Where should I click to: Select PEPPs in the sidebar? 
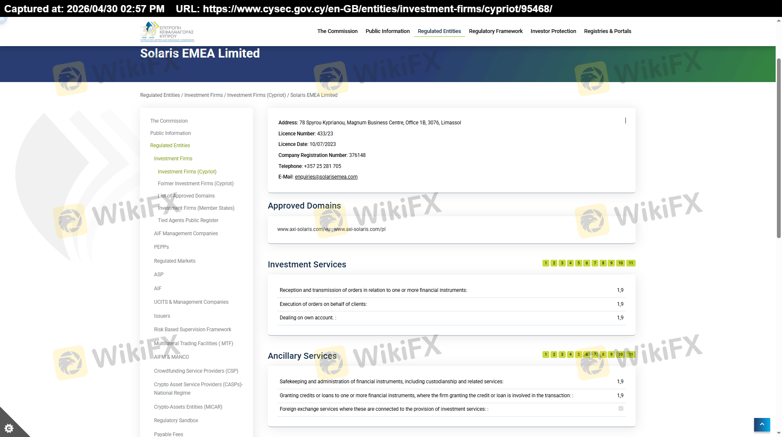[x=161, y=247]
